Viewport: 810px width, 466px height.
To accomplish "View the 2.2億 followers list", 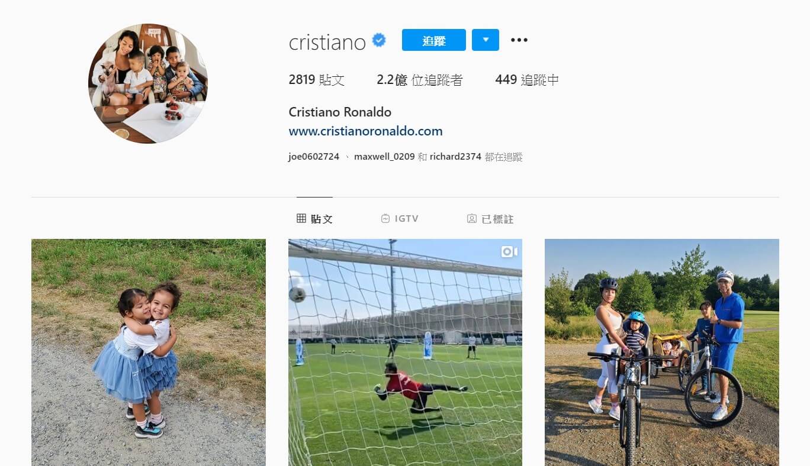I will pos(420,80).
